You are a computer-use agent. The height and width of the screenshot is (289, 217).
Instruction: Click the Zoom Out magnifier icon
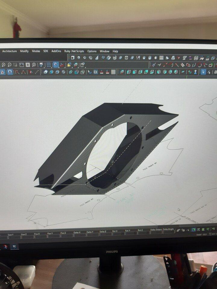click(x=10, y=65)
